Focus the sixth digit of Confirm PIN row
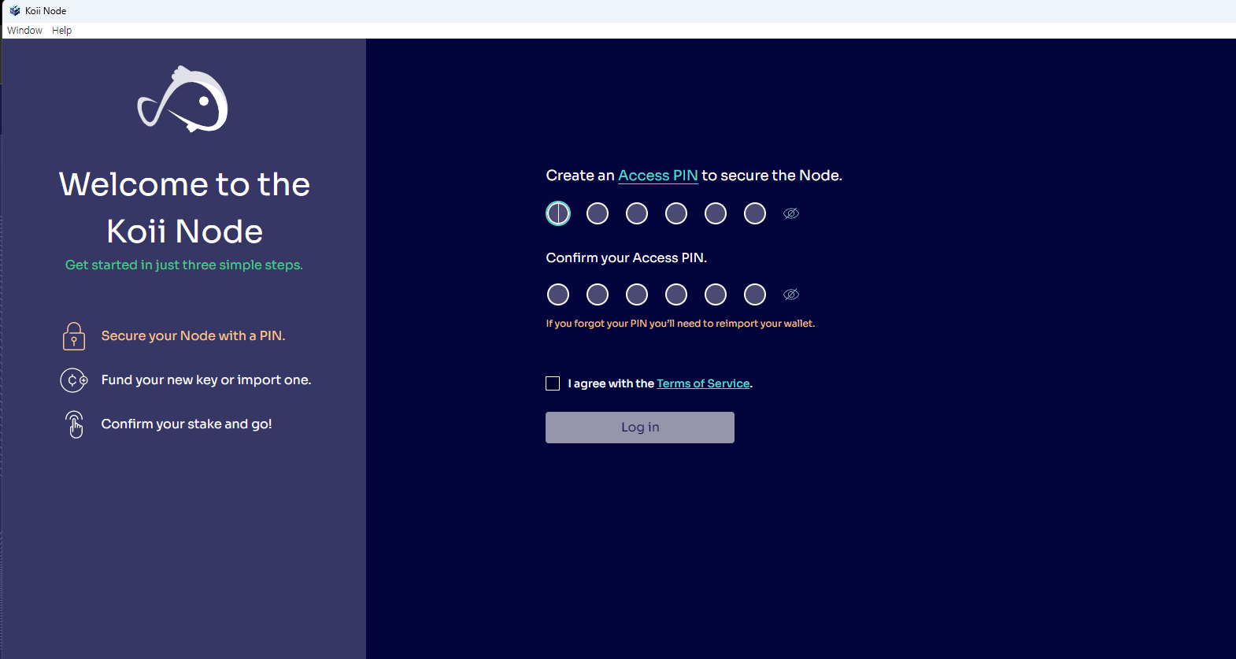 (x=755, y=294)
